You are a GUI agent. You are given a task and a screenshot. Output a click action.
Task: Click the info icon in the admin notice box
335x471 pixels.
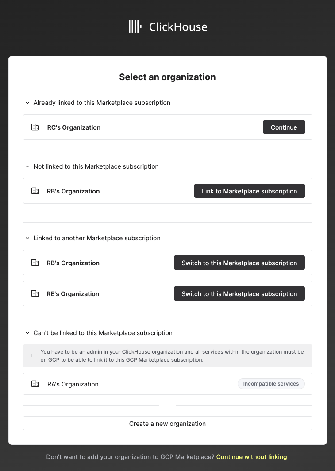click(x=31, y=355)
